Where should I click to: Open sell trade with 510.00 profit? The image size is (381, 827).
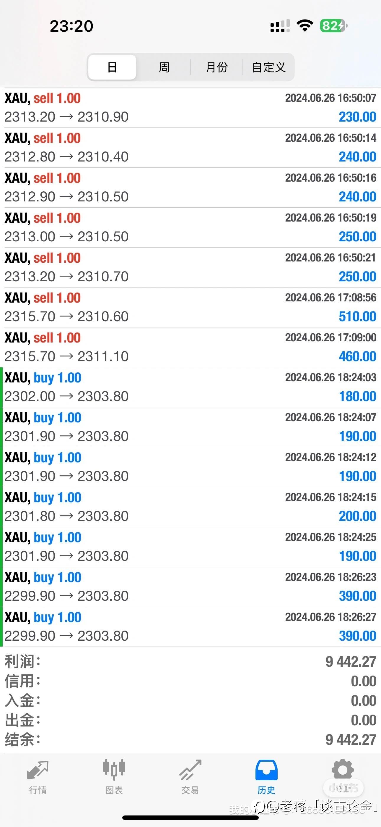coord(190,307)
